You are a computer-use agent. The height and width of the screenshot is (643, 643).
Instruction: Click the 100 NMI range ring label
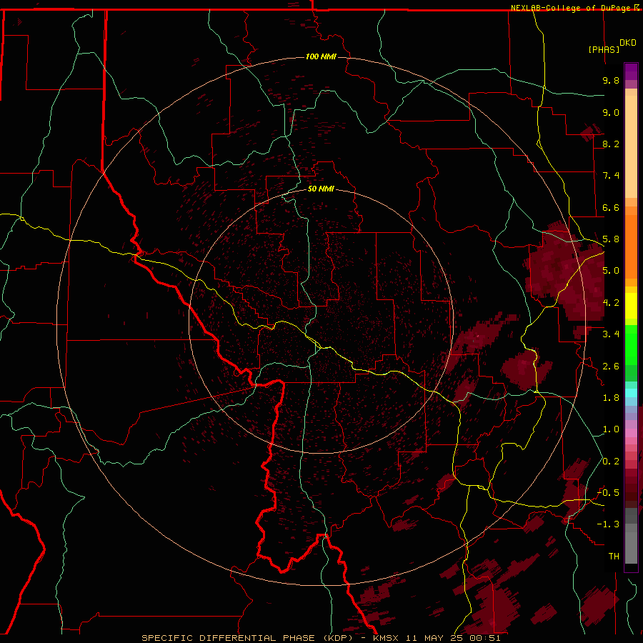point(321,56)
